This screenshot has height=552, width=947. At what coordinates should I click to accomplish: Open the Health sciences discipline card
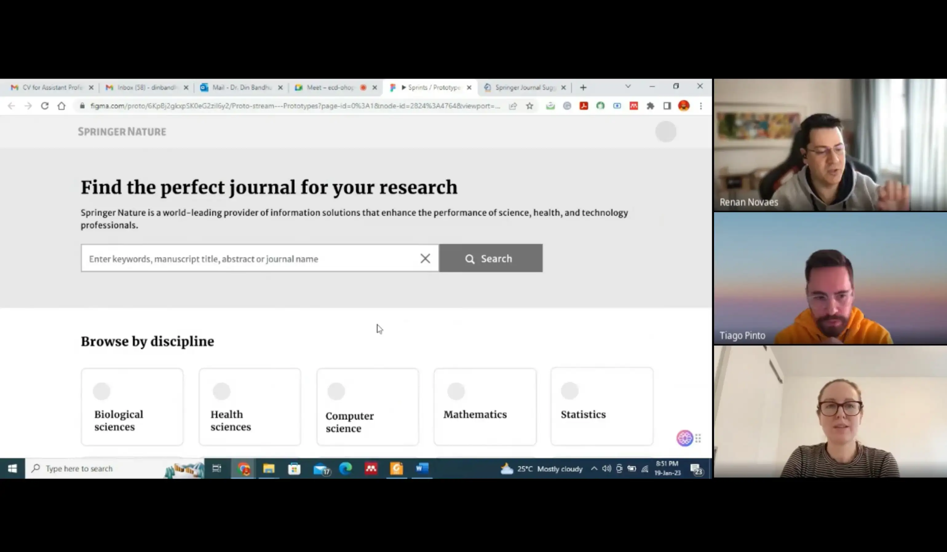[x=250, y=407]
